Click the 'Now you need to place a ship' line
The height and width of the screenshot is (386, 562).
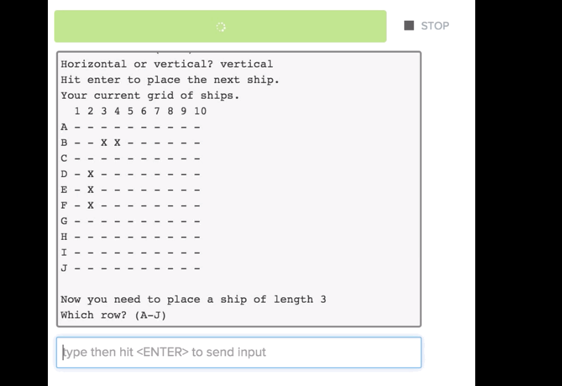click(x=193, y=299)
